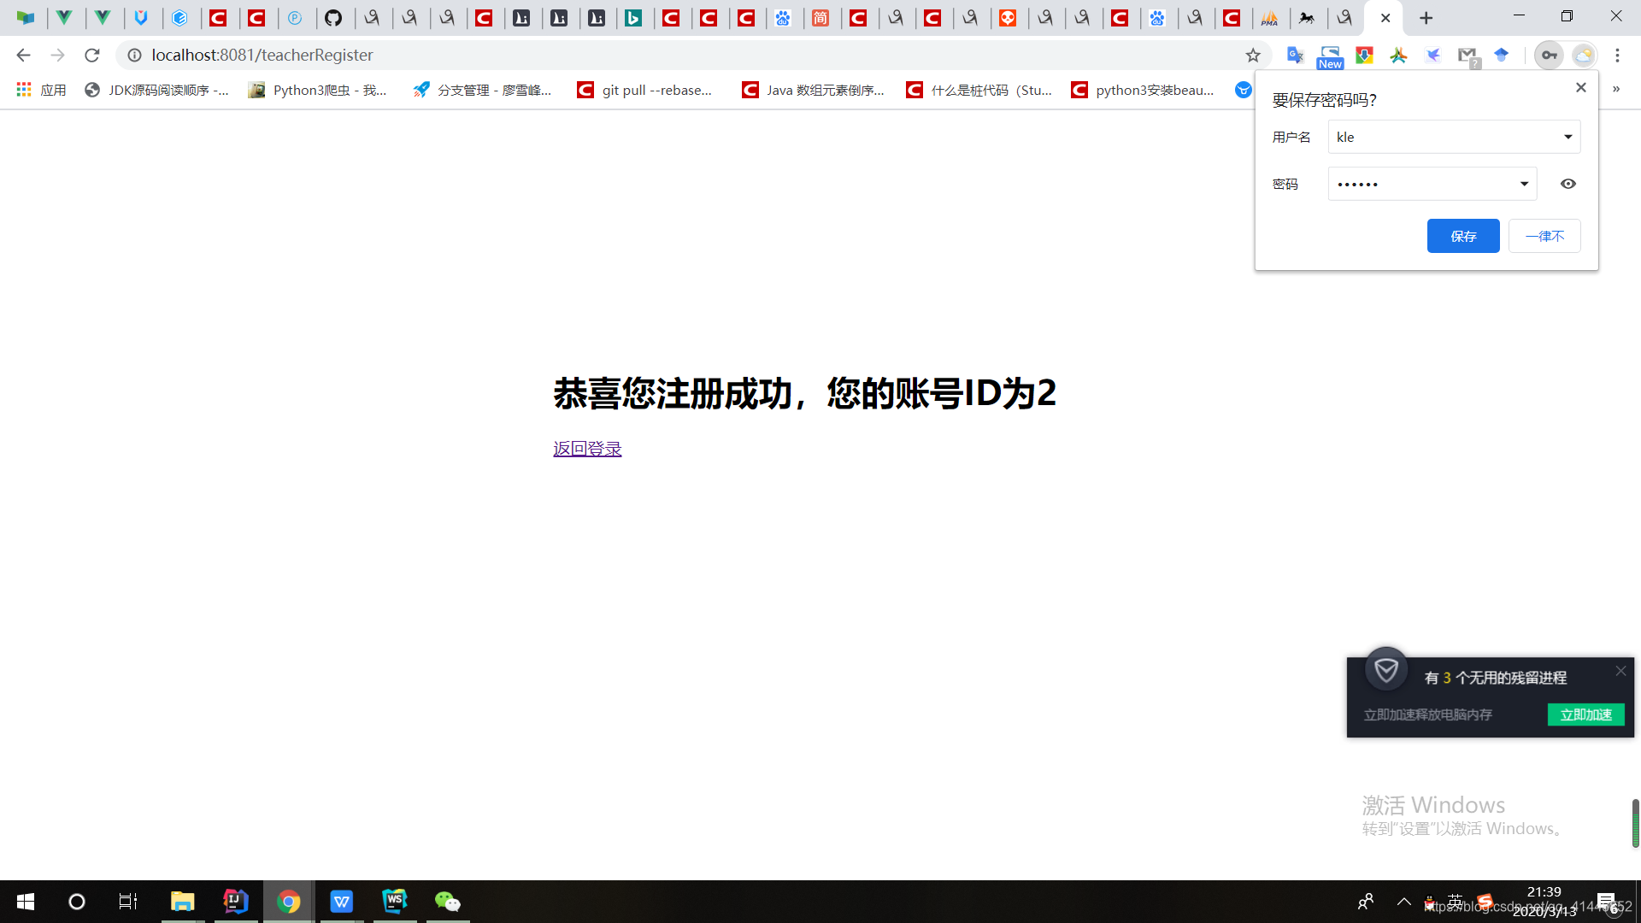Open the password manager key icon
1641x923 pixels.
pyautogui.click(x=1550, y=55)
